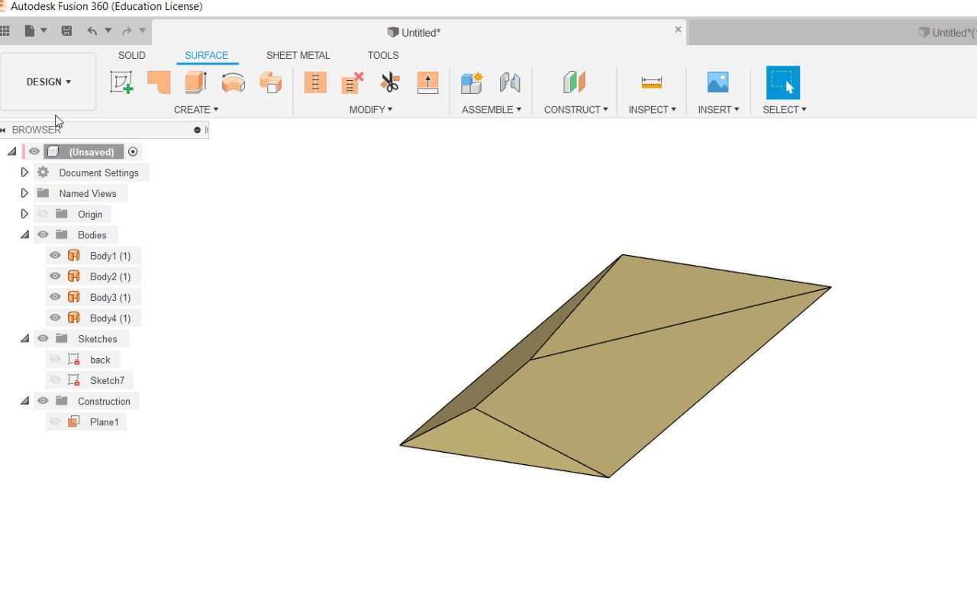The width and height of the screenshot is (977, 591).
Task: Select the Sweep tool in Create
Action: pos(271,82)
